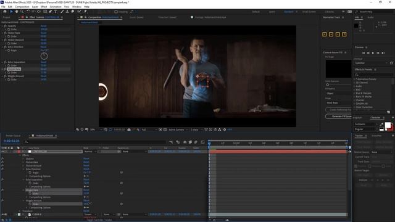Open the CONTROLLER layer blending mode dropdown
This screenshot has height=222, width=395.
90,152
